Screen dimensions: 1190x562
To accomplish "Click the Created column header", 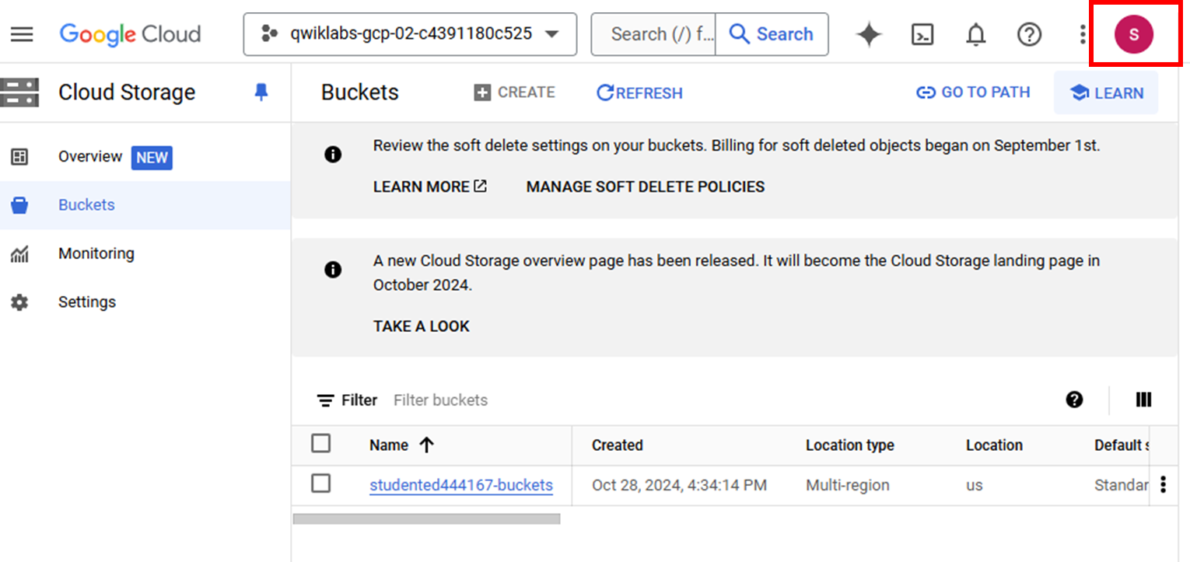I will (x=618, y=445).
